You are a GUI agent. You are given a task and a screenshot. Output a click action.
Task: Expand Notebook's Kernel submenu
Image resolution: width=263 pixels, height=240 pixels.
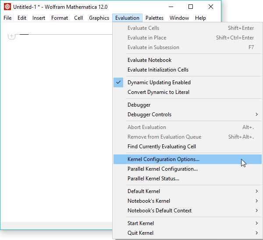pyautogui.click(x=188, y=201)
